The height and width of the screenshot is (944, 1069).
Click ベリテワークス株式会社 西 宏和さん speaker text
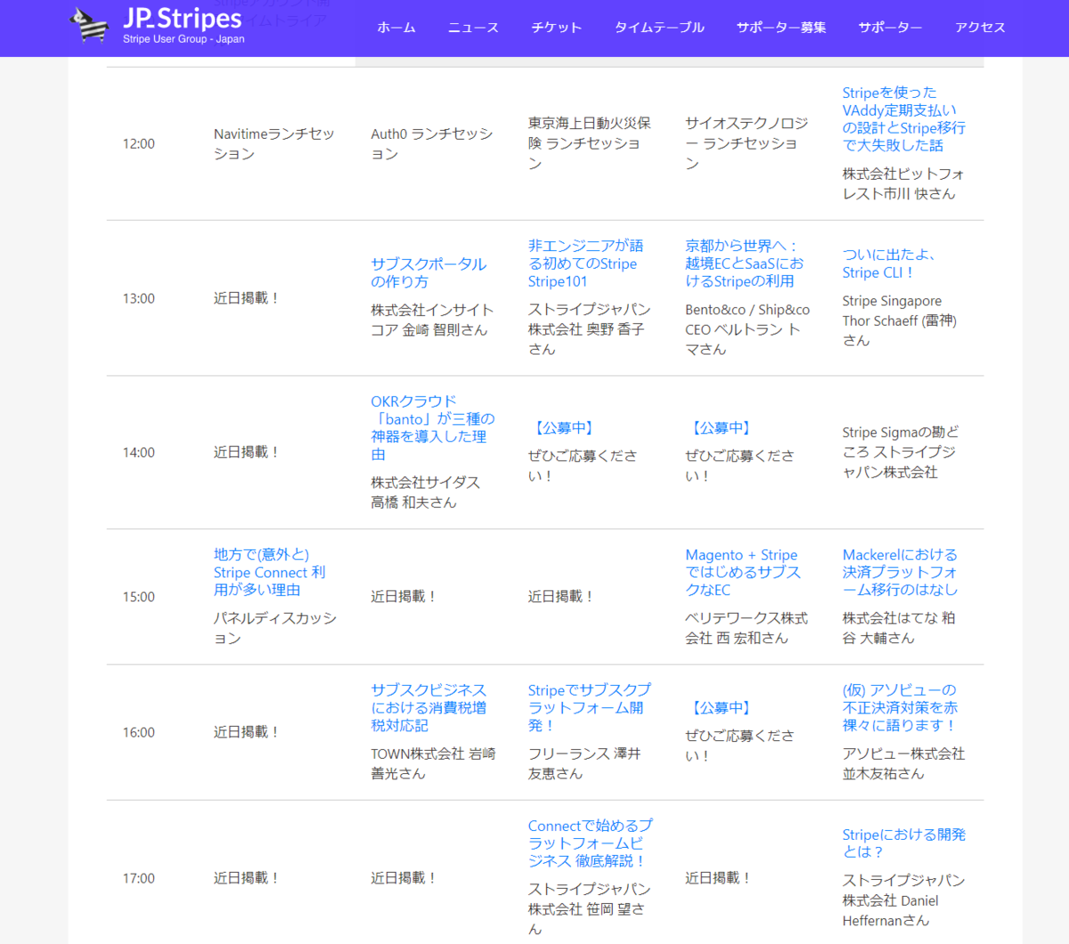747,628
